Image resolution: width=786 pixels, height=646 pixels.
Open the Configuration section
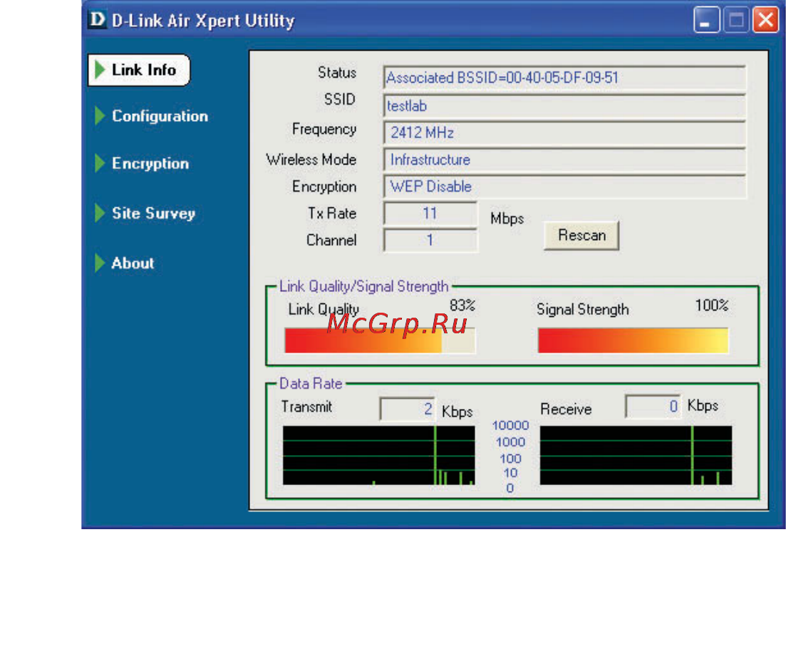pos(160,116)
